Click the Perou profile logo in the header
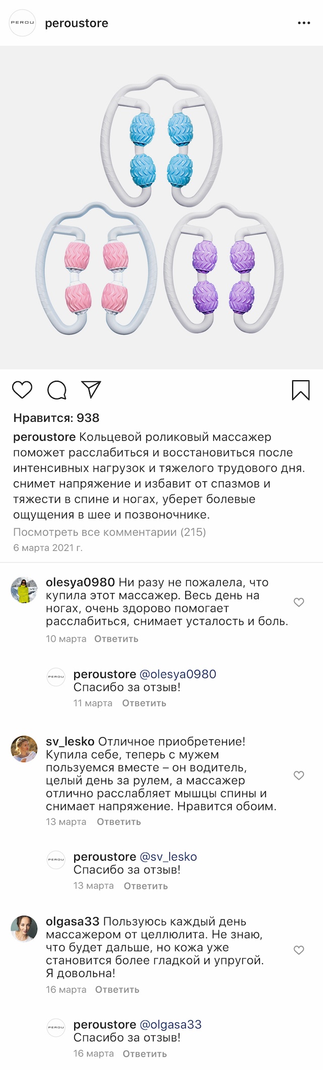The width and height of the screenshot is (323, 1070). pos(23,23)
